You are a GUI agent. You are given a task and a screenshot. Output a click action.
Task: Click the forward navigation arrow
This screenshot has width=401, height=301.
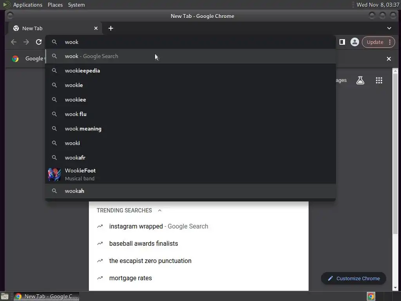pyautogui.click(x=26, y=42)
